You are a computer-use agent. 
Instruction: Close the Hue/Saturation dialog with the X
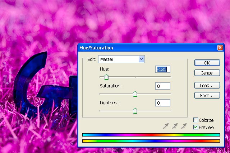[220, 48]
